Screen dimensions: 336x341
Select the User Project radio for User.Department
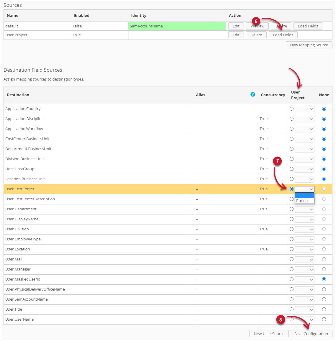[x=291, y=209]
